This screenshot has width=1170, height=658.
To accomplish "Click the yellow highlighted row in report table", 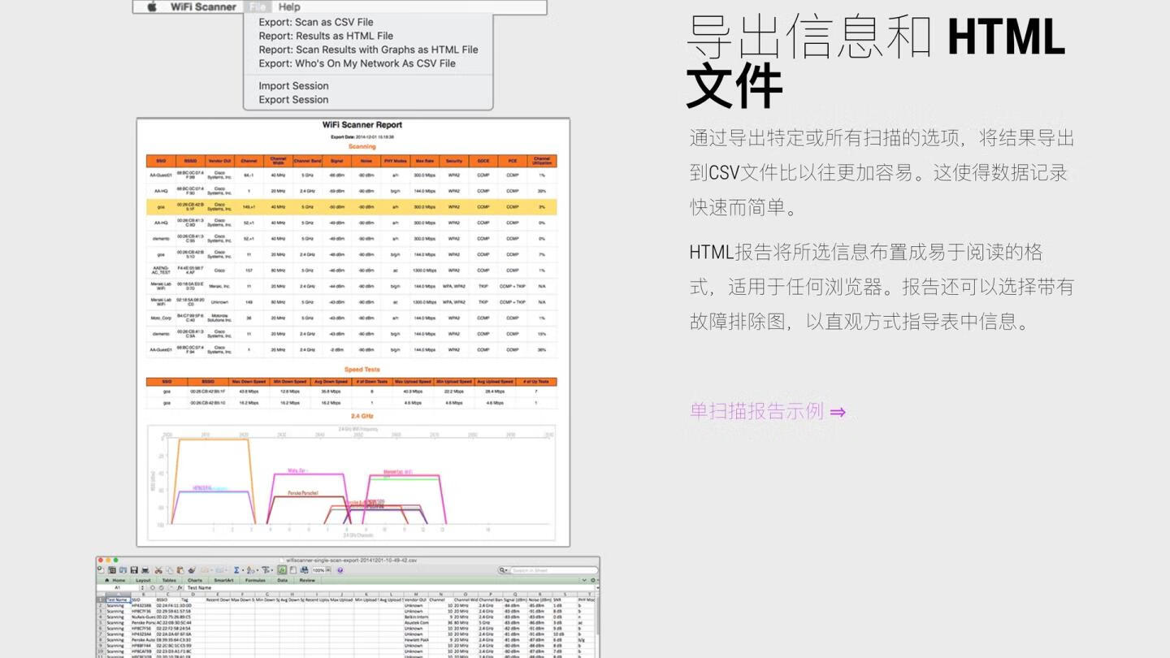I will click(x=352, y=206).
